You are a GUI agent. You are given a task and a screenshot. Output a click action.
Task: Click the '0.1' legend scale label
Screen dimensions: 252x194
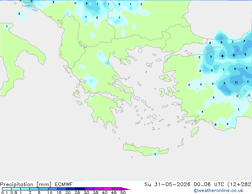coord(4,192)
